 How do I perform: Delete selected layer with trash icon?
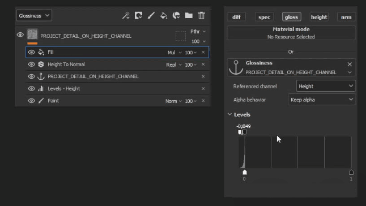click(x=202, y=16)
